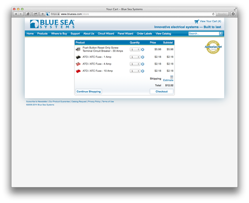This screenshot has width=249, height=203.
Task: Open quantity dropdown for 10 Amp fuse
Action: (x=135, y=71)
